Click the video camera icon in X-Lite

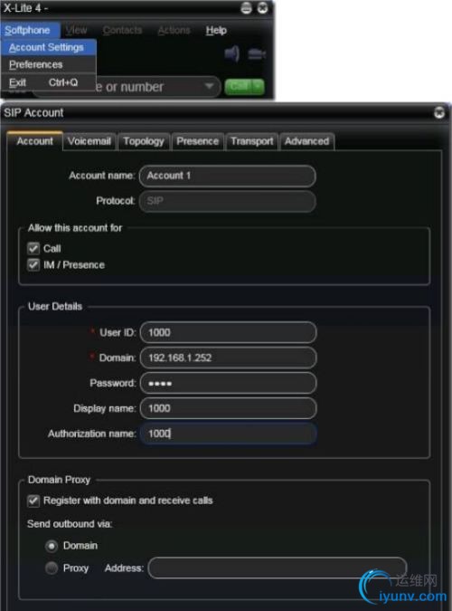[257, 53]
